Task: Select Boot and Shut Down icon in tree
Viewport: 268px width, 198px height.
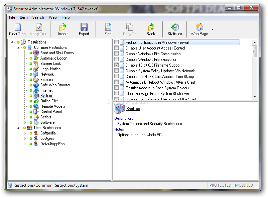Action: pos(36,53)
